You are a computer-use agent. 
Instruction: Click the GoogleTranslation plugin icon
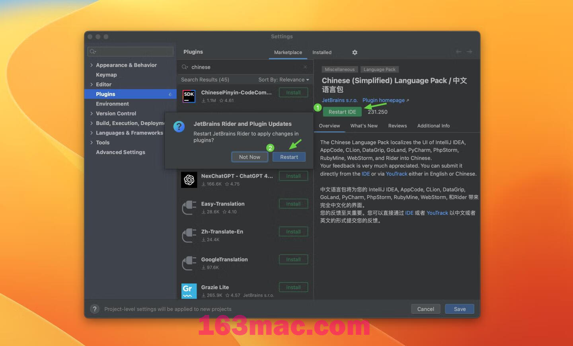tap(189, 263)
